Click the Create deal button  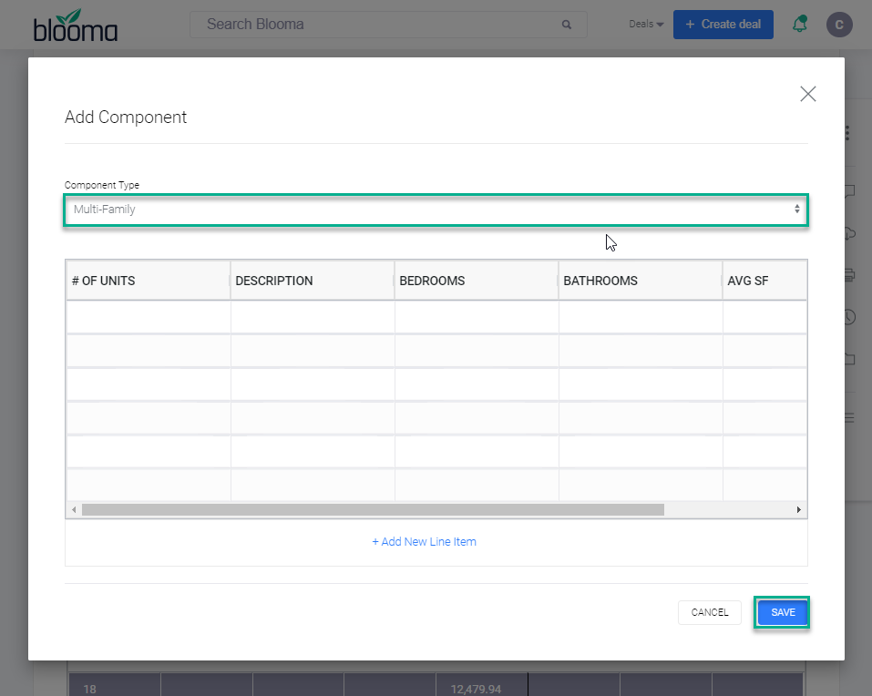point(723,25)
